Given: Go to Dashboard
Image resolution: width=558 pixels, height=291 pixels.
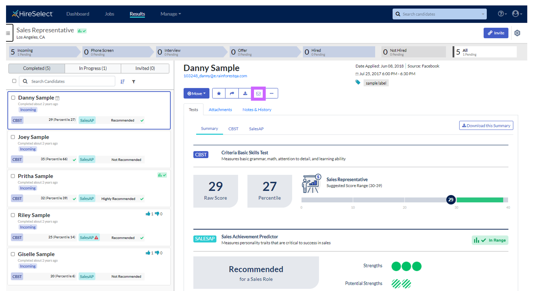Looking at the screenshot, I should 78,14.
